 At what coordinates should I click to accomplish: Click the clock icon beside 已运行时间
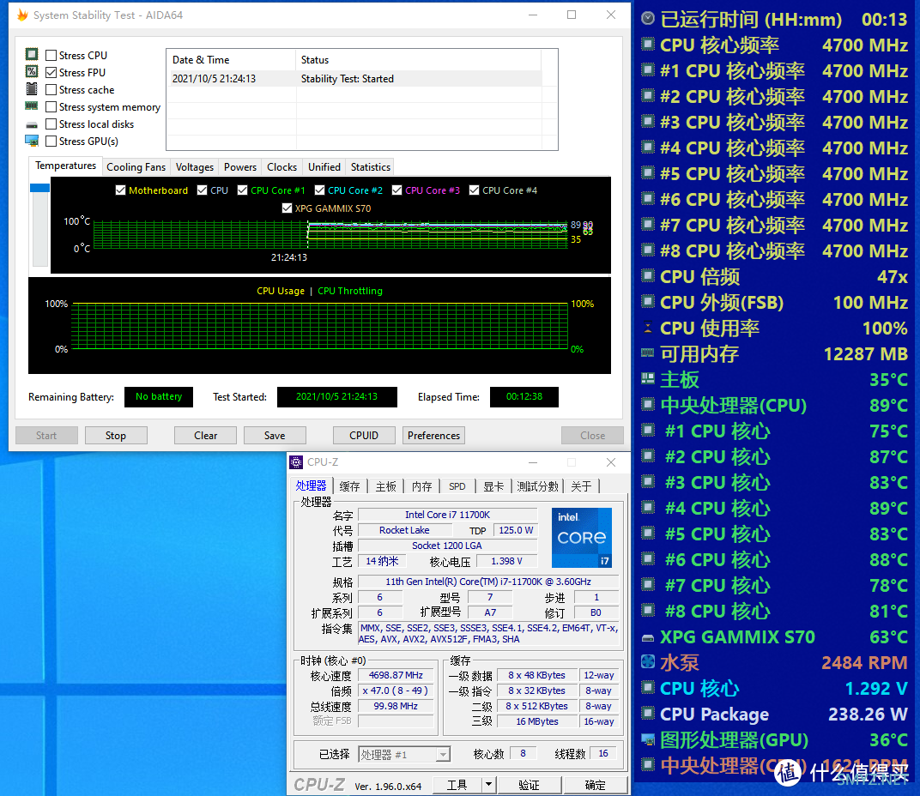pyautogui.click(x=648, y=19)
